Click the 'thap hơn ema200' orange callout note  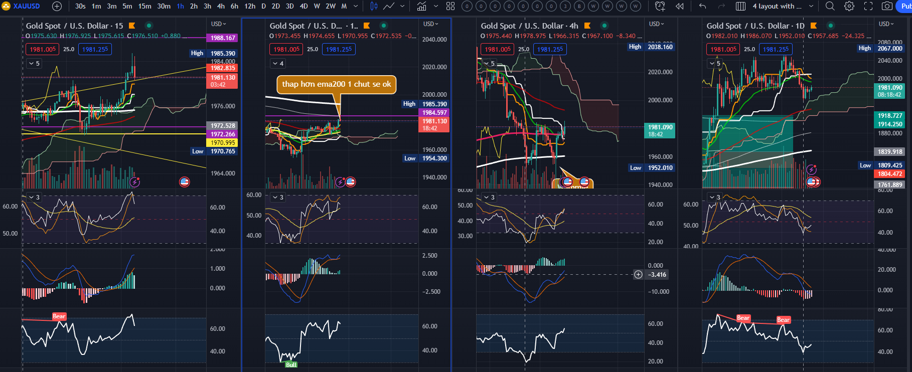point(336,84)
